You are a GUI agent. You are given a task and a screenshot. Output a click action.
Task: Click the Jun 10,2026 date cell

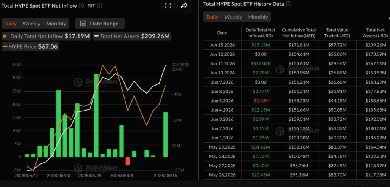(x=222, y=73)
